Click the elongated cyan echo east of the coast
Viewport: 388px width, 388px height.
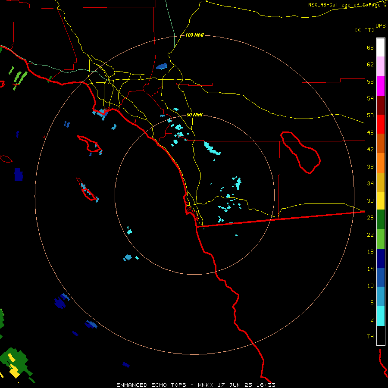pos(212,148)
